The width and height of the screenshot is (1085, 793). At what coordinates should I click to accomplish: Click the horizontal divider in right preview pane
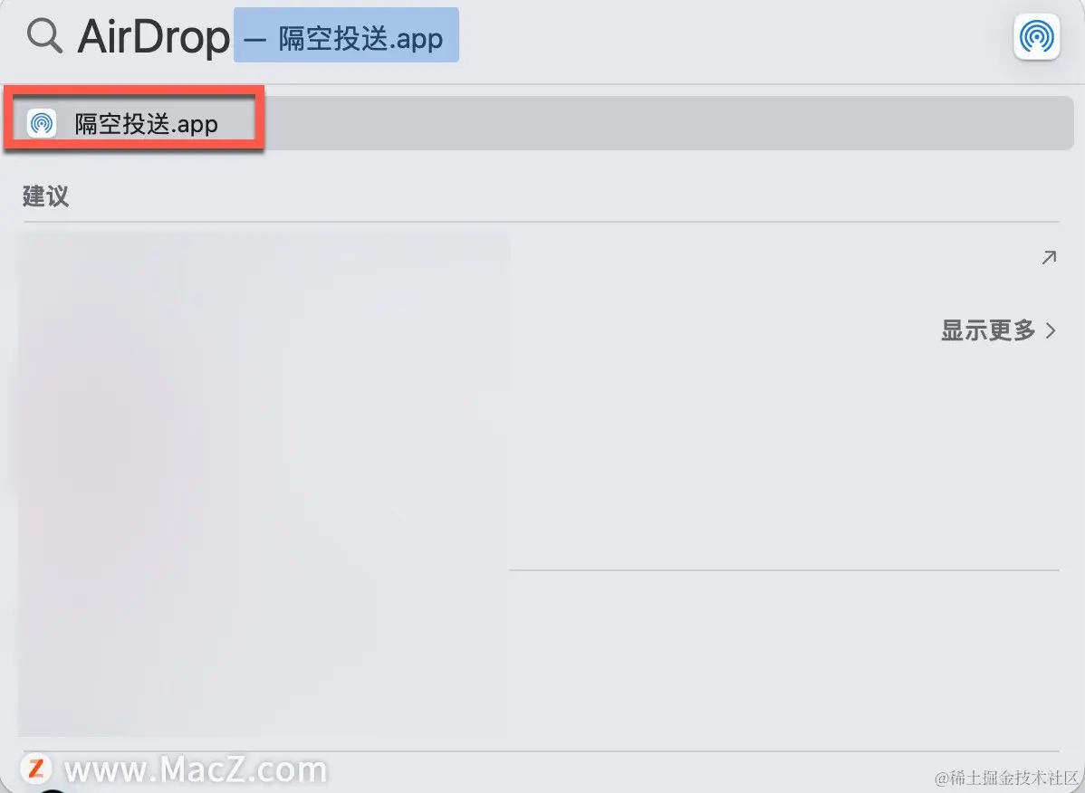point(784,570)
